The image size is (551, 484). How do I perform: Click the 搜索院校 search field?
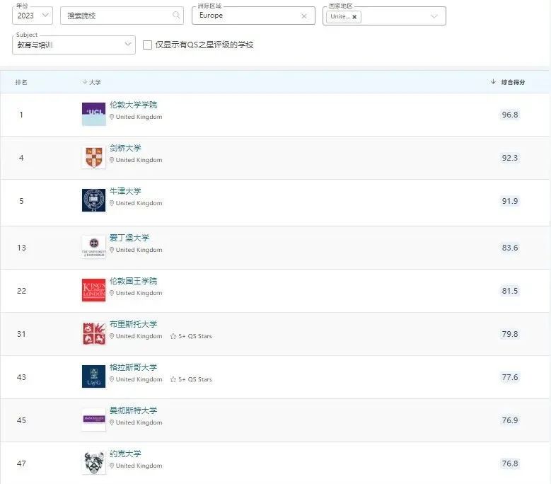122,16
